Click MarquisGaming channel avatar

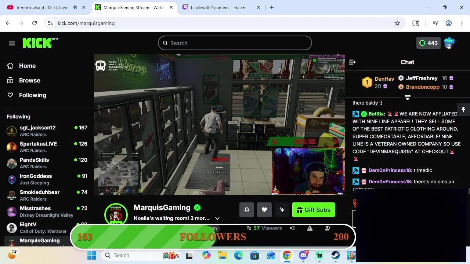click(116, 214)
